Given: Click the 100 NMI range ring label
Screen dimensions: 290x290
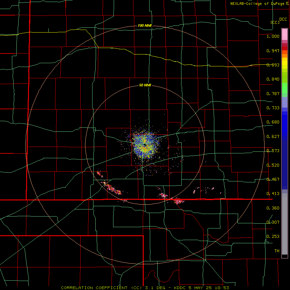Looking at the screenshot, I should [145, 25].
